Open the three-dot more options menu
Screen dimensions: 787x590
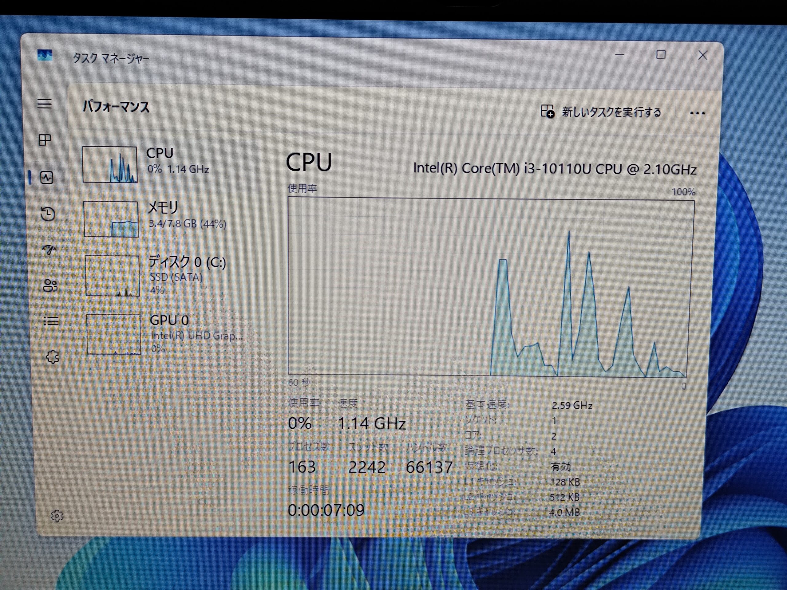[x=697, y=113]
